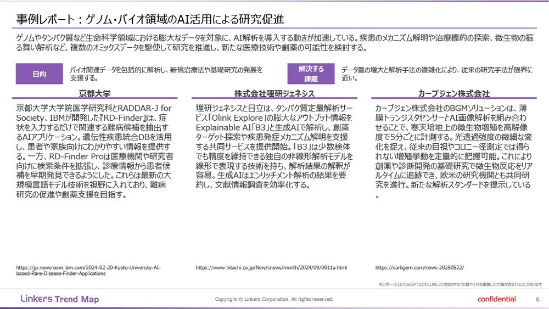Click the description text beside 目的

click(x=167, y=74)
